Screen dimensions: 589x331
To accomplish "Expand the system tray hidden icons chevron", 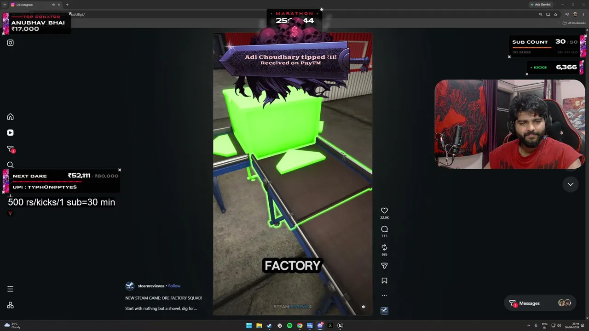I will pyautogui.click(x=528, y=325).
